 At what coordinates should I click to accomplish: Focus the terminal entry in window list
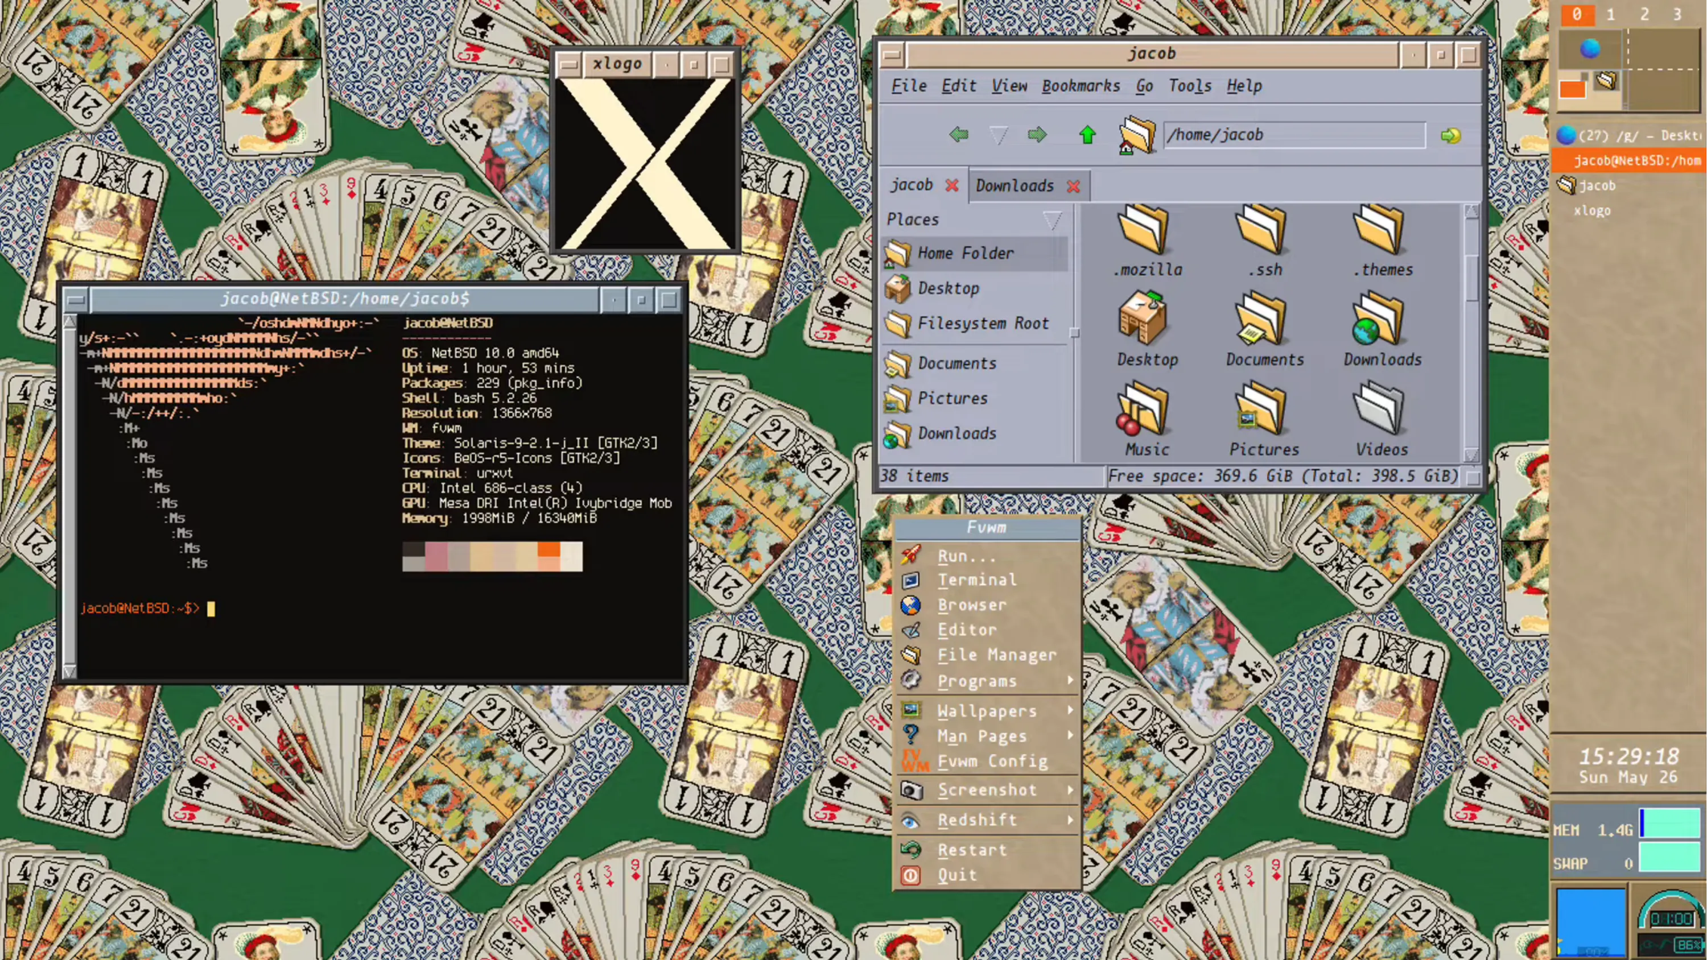tap(1628, 160)
